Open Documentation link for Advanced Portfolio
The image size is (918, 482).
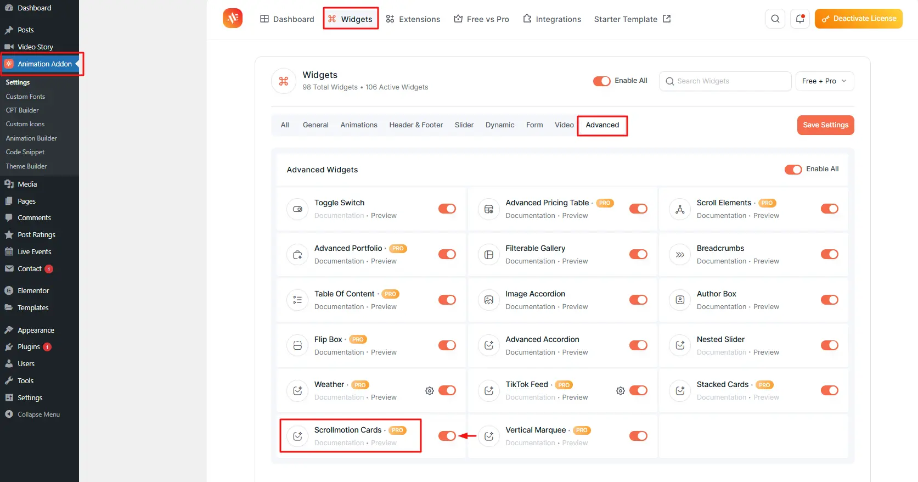click(339, 261)
